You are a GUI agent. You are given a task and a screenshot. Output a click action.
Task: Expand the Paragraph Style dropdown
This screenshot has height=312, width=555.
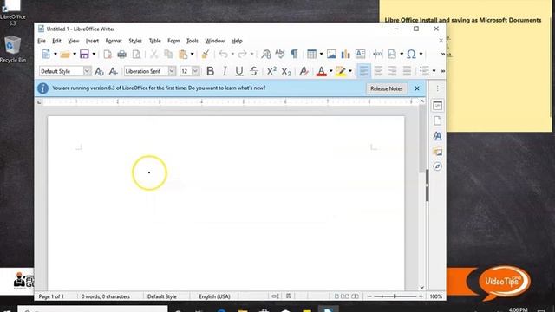pyautogui.click(x=87, y=71)
